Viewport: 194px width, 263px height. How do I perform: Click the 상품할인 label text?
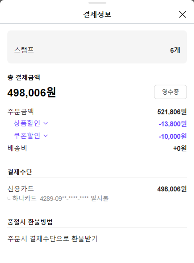coord(27,123)
